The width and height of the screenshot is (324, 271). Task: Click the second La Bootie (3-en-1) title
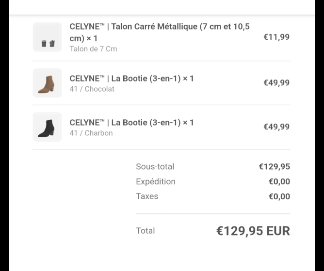(131, 123)
